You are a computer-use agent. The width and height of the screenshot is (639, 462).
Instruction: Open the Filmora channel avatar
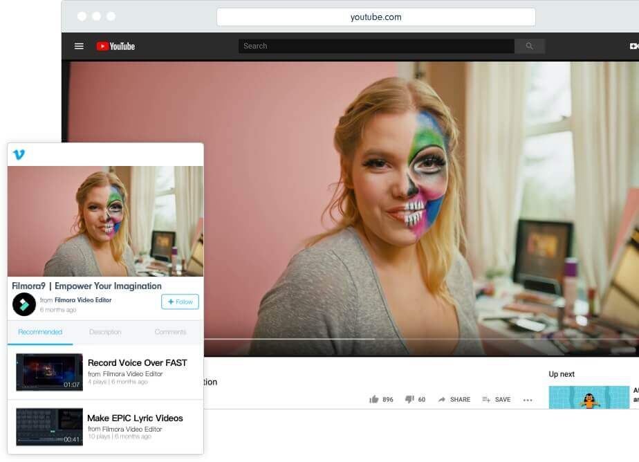click(24, 304)
